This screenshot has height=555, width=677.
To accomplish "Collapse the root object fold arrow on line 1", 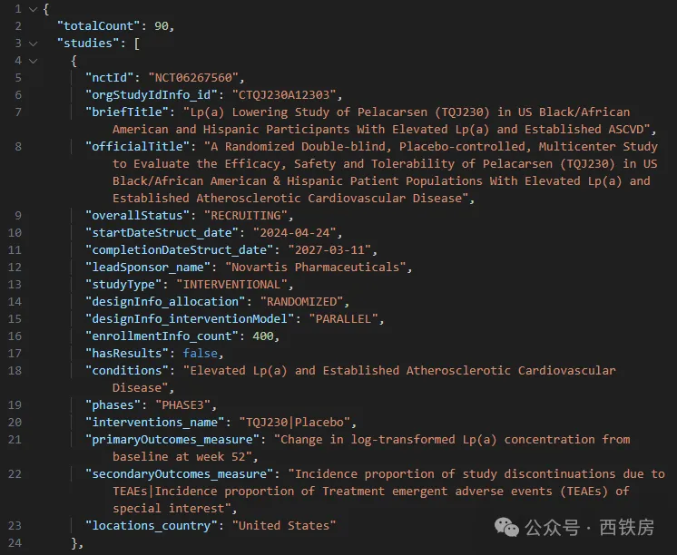I will pyautogui.click(x=34, y=9).
